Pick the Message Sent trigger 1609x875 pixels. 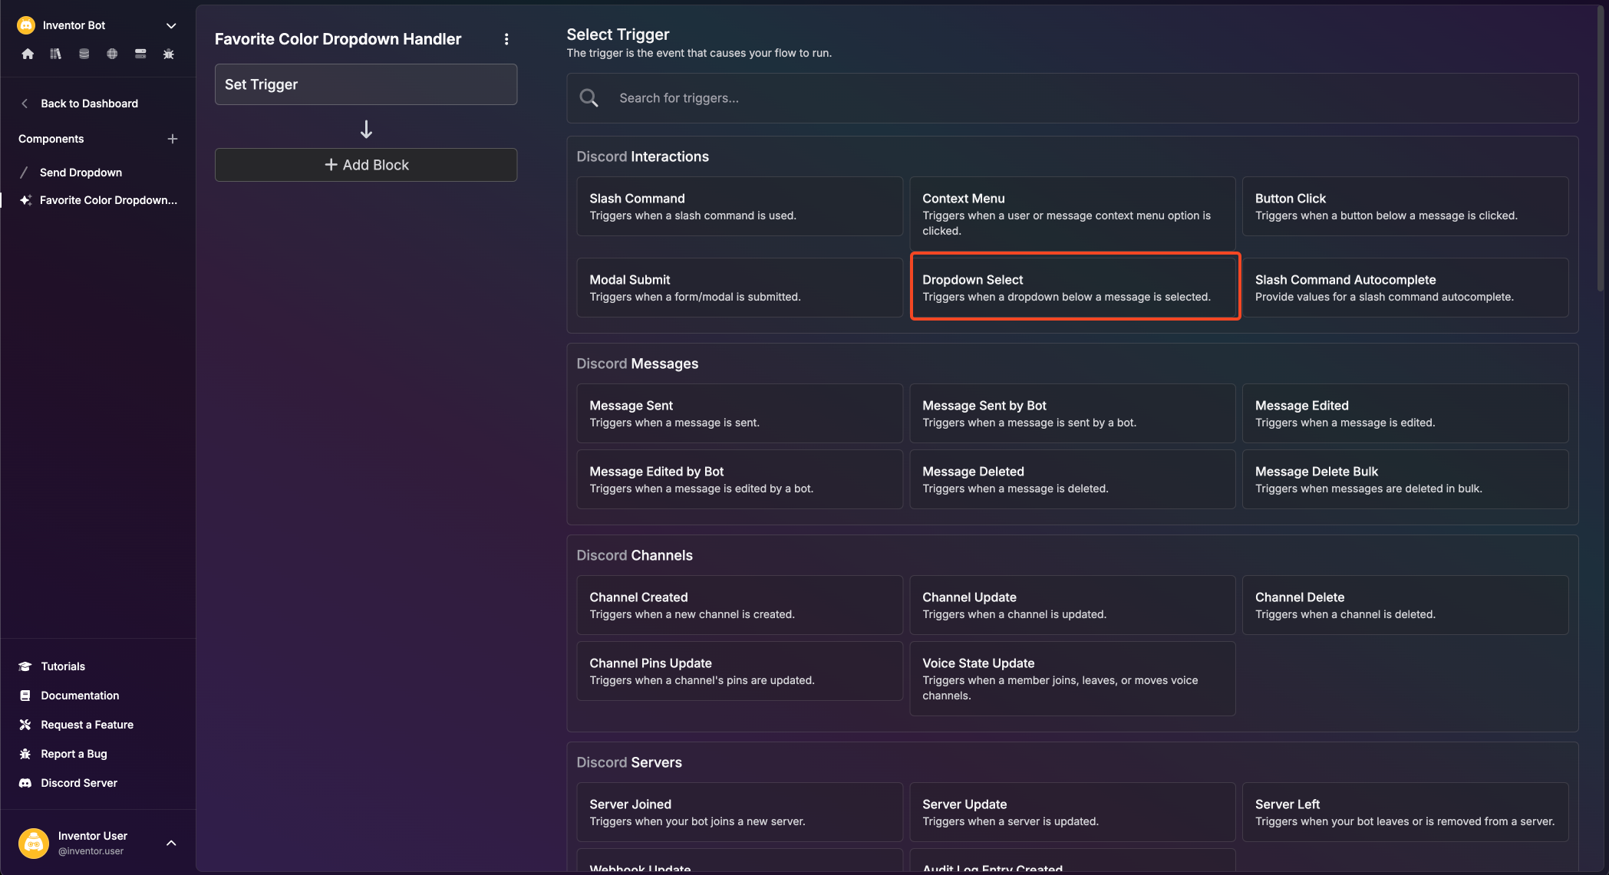point(740,413)
